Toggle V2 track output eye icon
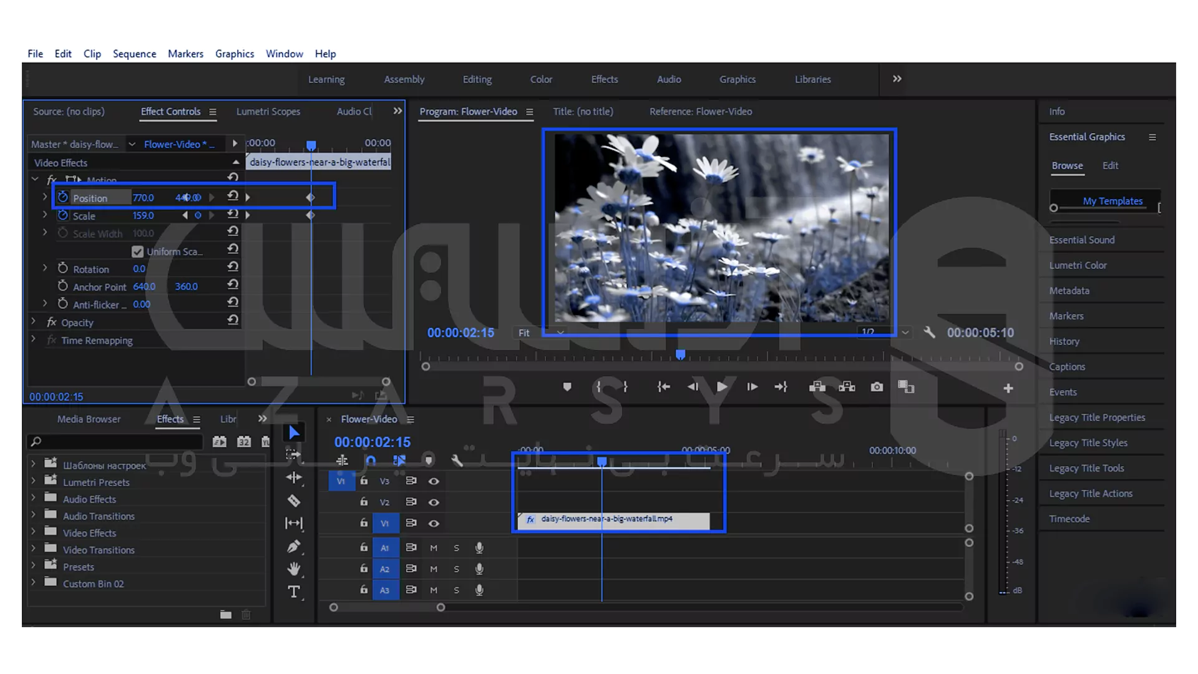Image resolution: width=1198 pixels, height=674 pixels. 434,502
